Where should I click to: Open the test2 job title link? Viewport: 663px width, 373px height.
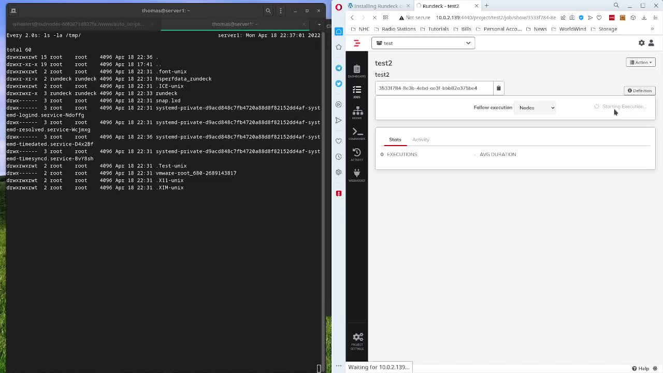click(x=383, y=63)
